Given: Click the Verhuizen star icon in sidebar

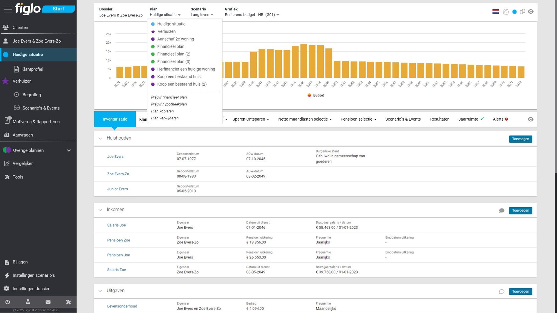Looking at the screenshot, I should point(5,81).
